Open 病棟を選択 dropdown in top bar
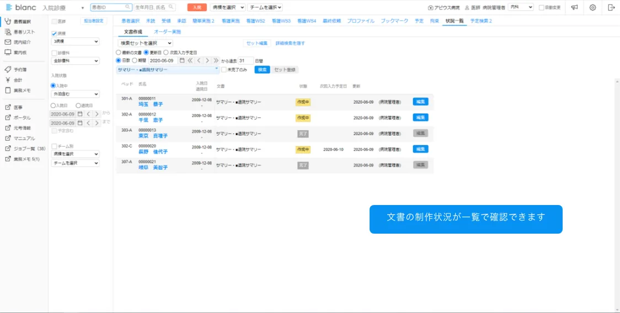Image resolution: width=620 pixels, height=313 pixels. [x=227, y=7]
